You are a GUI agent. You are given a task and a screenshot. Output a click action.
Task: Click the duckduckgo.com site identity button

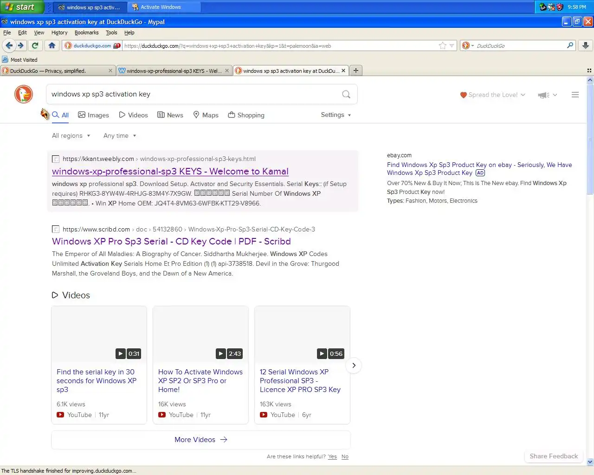(92, 45)
